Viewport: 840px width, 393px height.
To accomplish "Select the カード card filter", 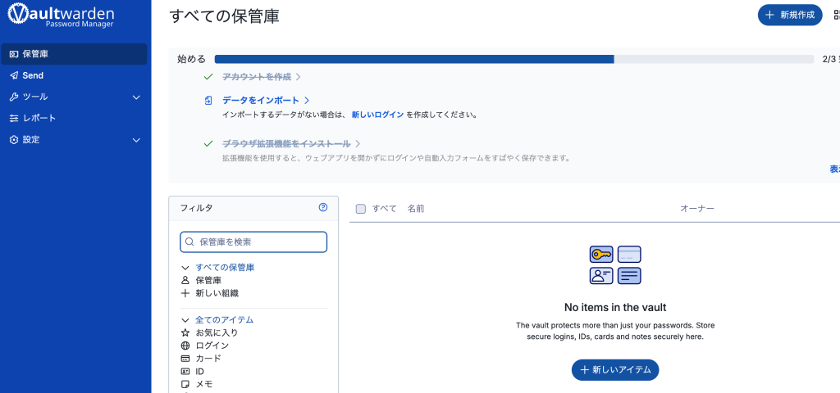I will tap(208, 359).
